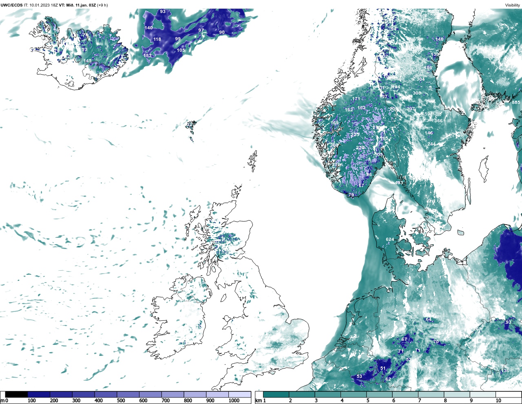Click the '64' visibility value in Germany

pyautogui.click(x=429, y=319)
